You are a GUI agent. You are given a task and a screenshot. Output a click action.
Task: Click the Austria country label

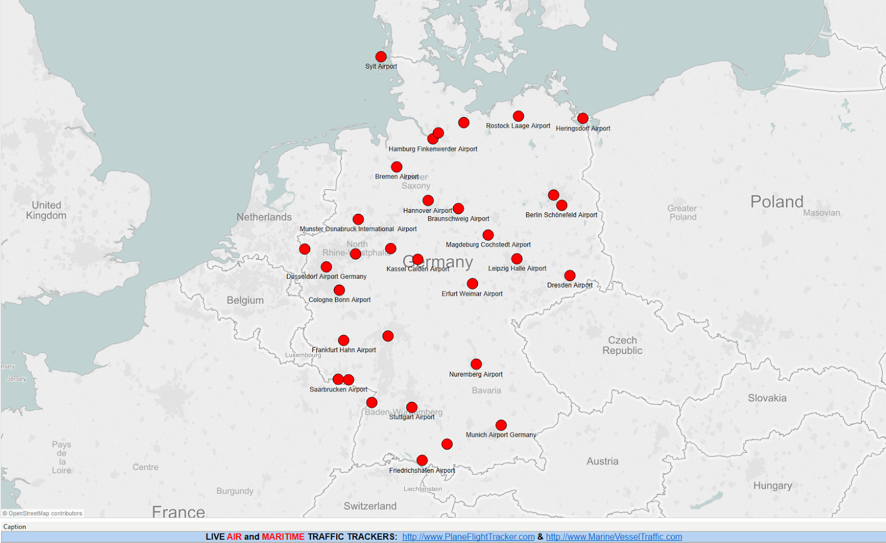tap(602, 461)
